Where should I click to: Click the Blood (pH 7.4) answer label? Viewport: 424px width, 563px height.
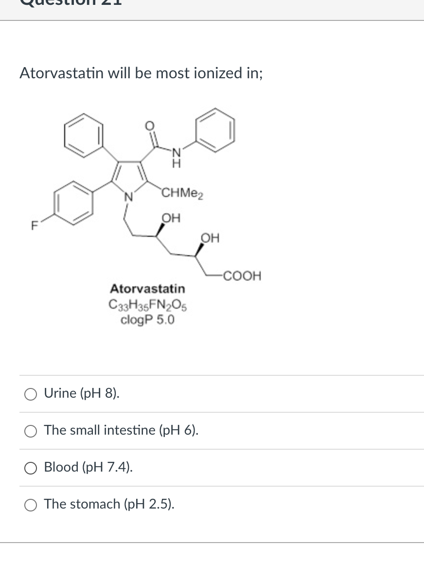point(88,467)
